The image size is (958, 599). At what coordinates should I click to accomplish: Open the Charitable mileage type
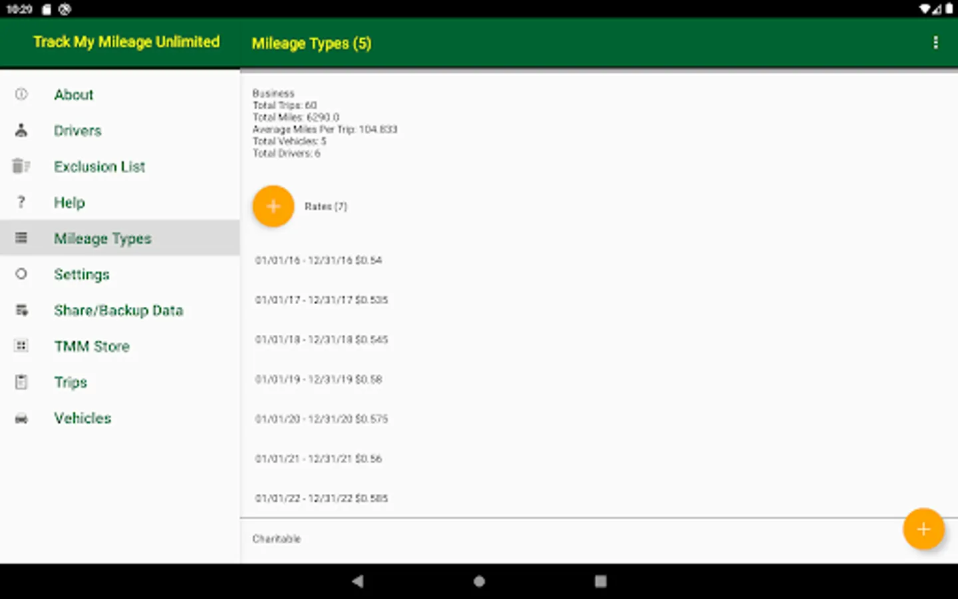(277, 539)
